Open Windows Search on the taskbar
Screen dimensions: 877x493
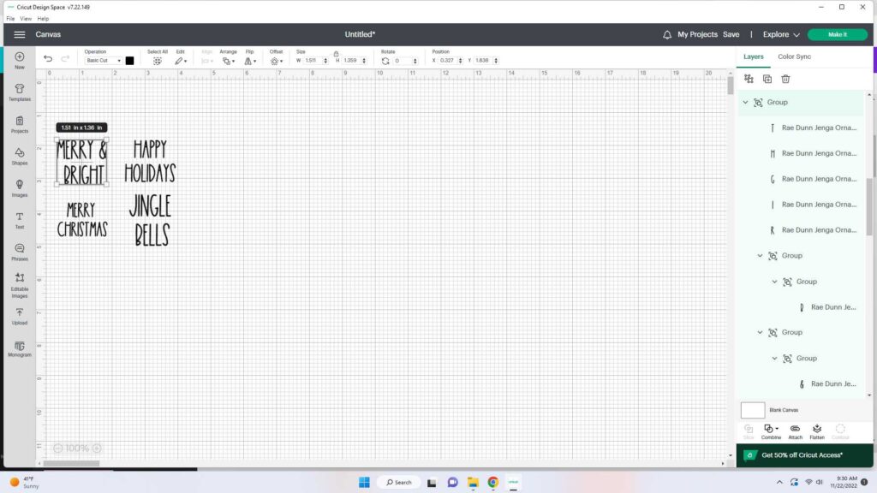click(399, 482)
